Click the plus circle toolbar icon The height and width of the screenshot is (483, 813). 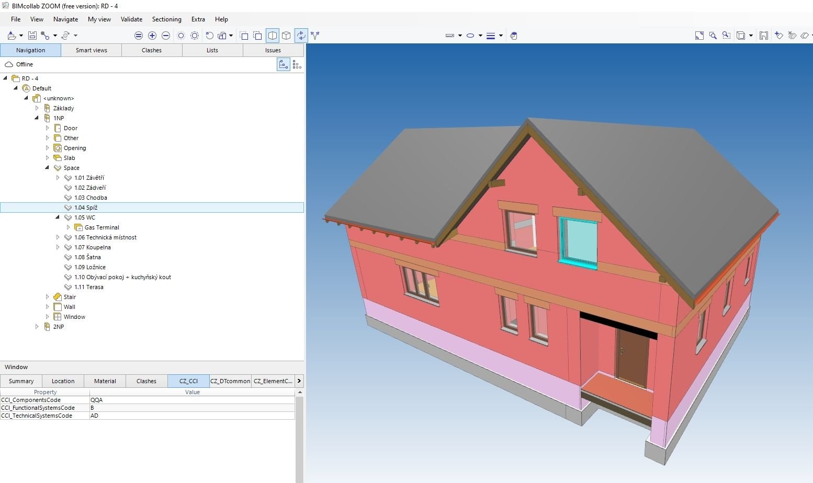point(152,36)
